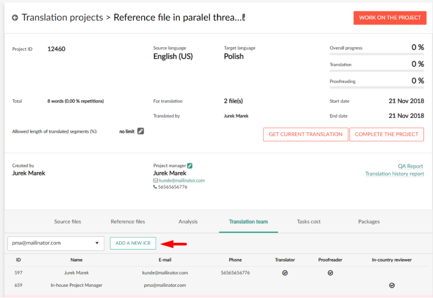Select the Translation team tab

coord(248,222)
